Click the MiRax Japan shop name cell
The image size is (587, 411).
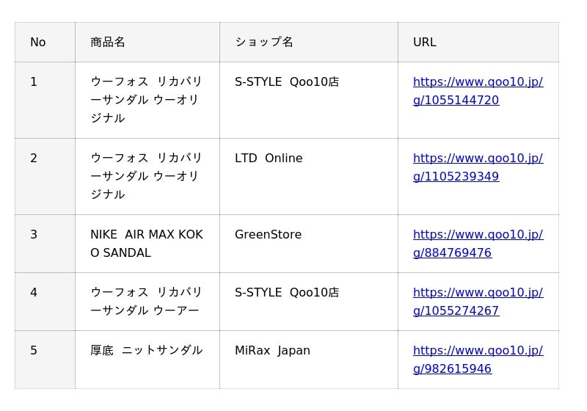(309, 360)
